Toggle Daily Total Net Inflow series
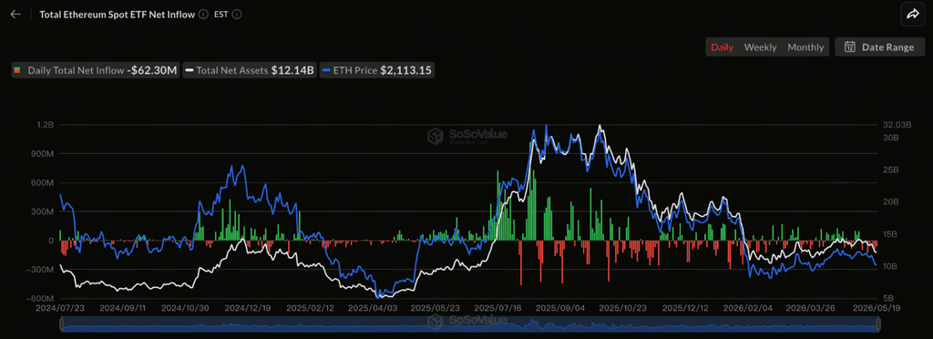 tap(95, 70)
